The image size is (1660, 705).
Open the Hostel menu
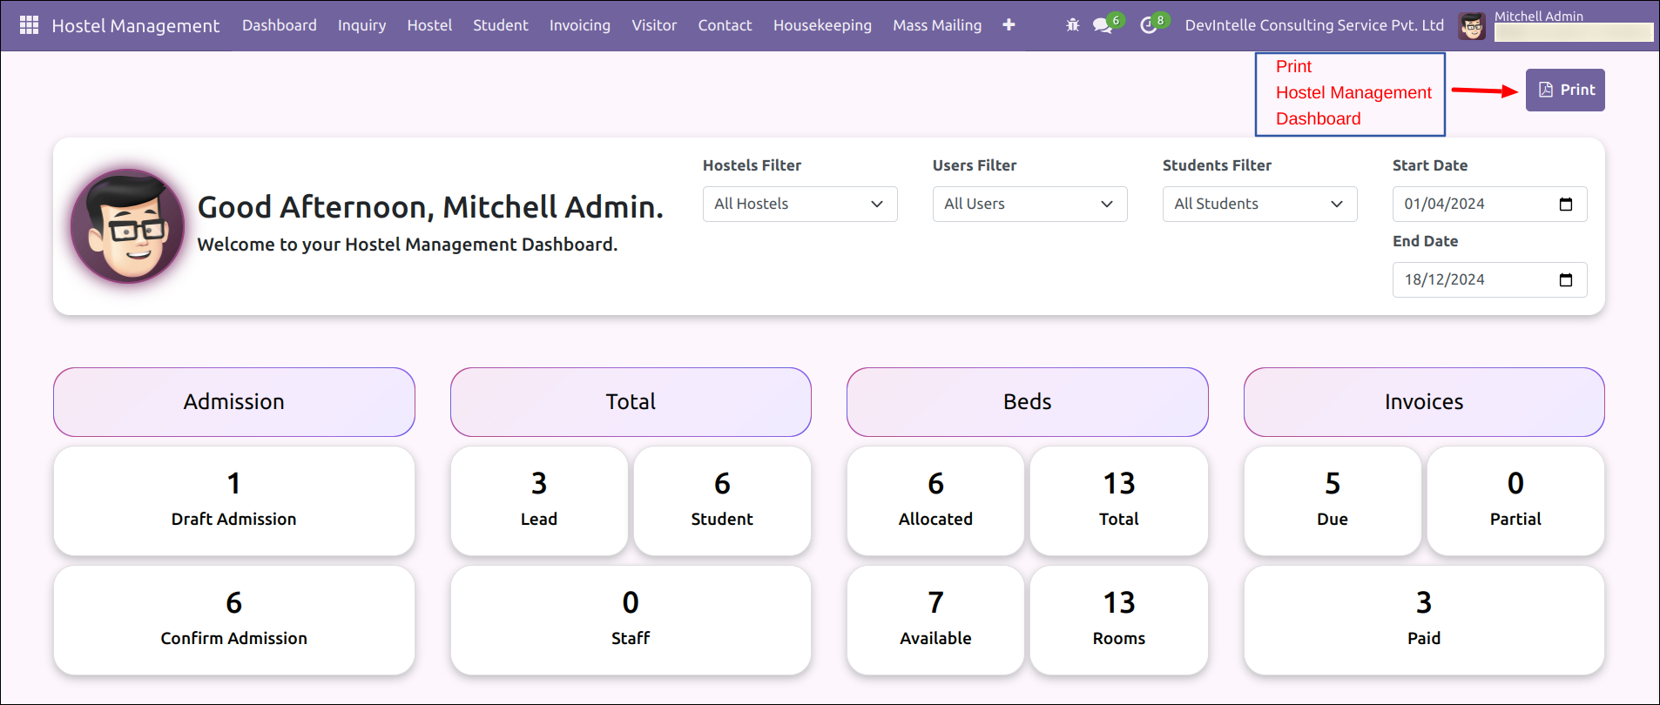(x=429, y=25)
